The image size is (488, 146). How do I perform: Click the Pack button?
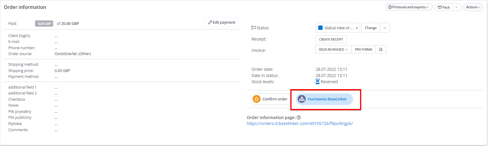tap(443, 7)
